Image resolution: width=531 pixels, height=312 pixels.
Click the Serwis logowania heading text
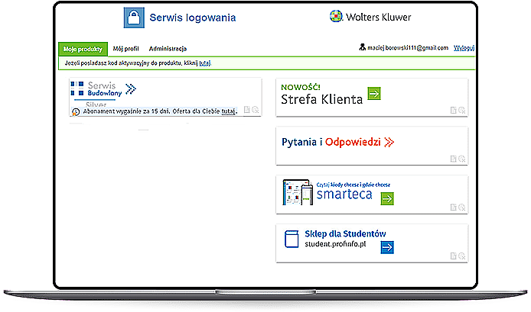click(193, 18)
